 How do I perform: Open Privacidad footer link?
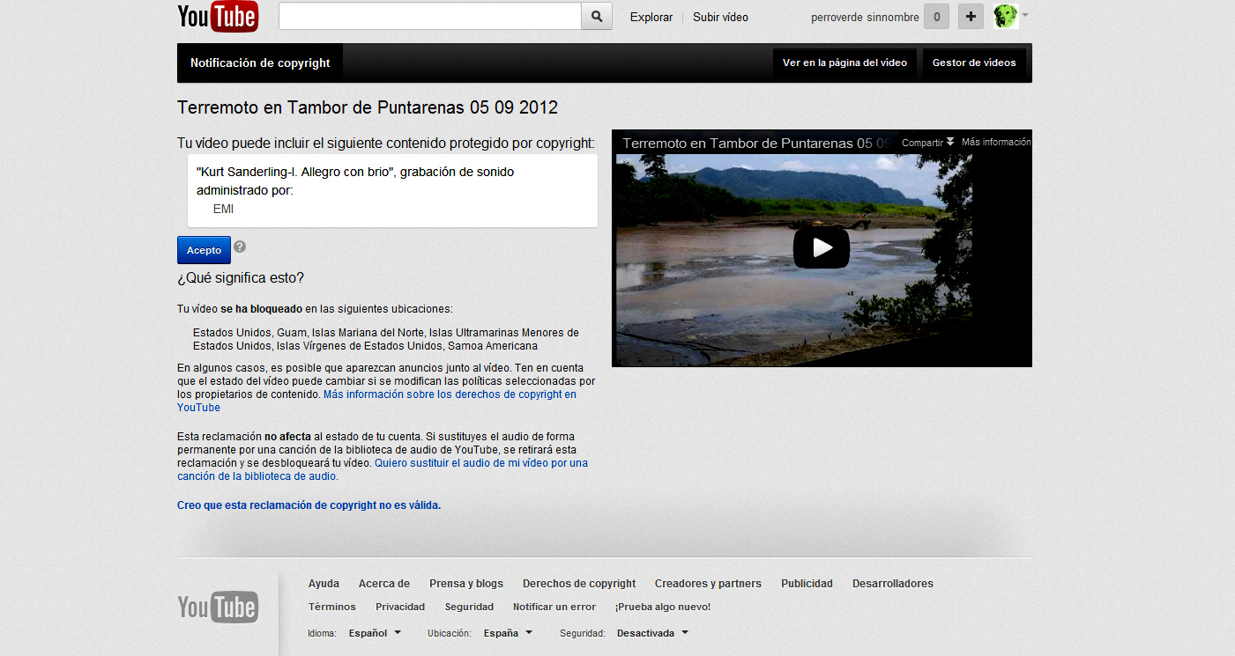(400, 607)
